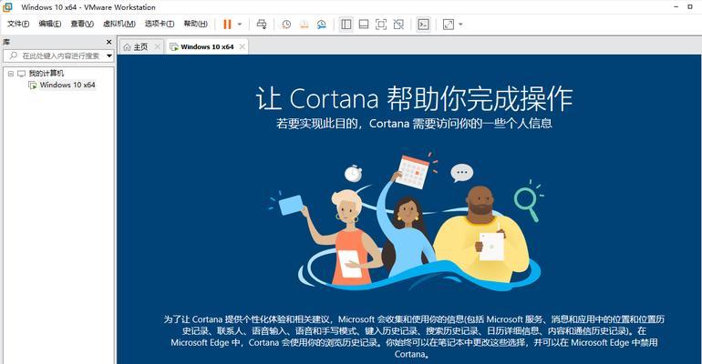Pause the virtual machine with the orange pause button

[227, 25]
